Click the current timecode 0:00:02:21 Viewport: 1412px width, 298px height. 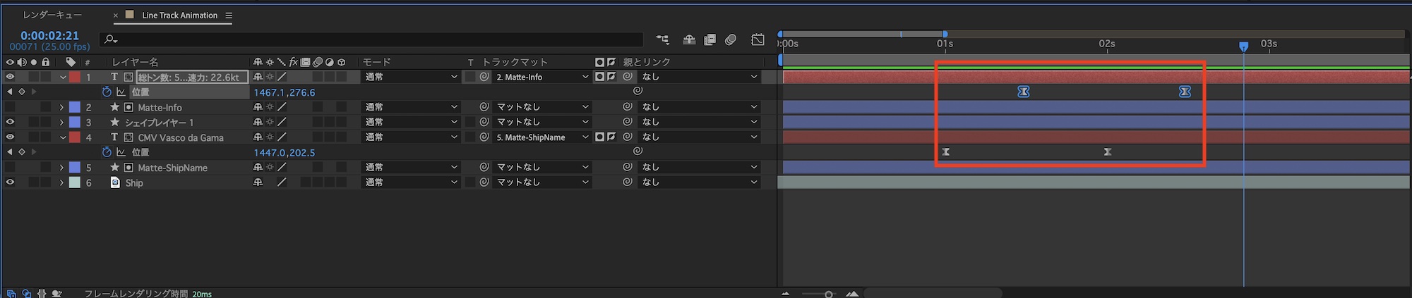pos(49,35)
